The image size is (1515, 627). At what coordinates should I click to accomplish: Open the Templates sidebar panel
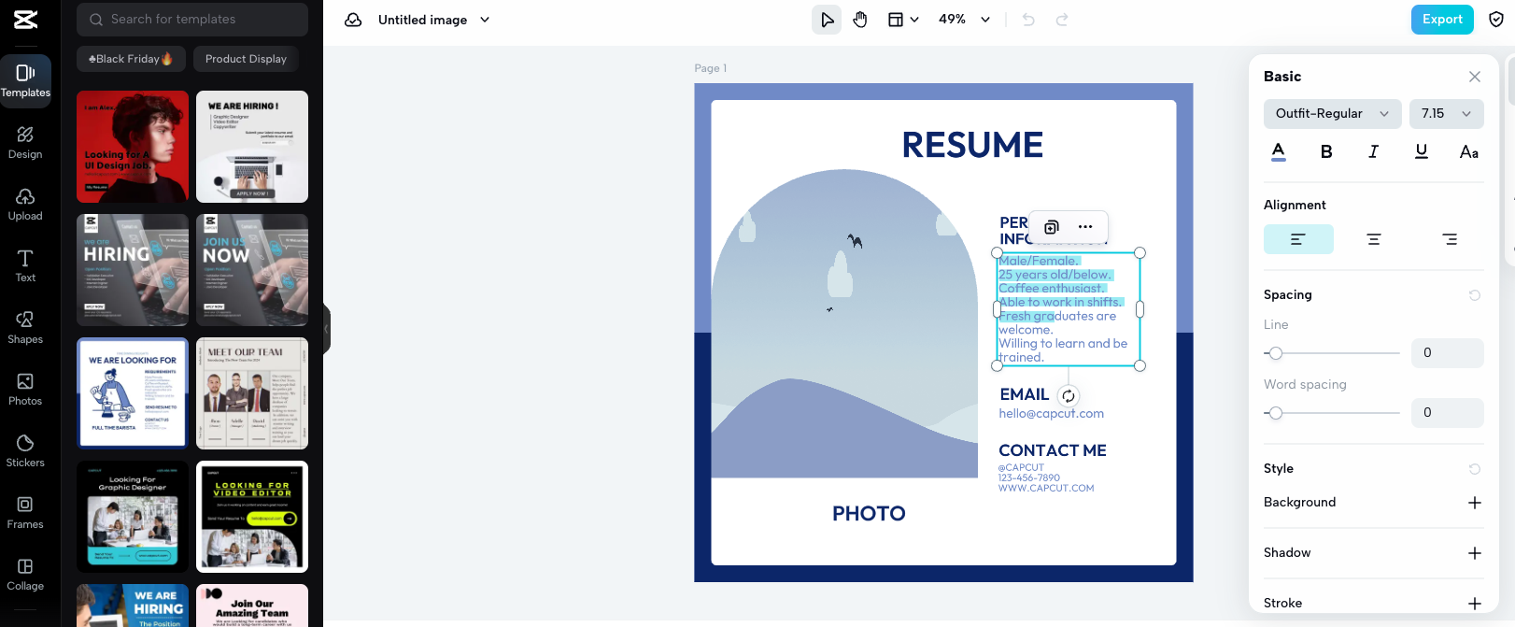[x=25, y=79]
